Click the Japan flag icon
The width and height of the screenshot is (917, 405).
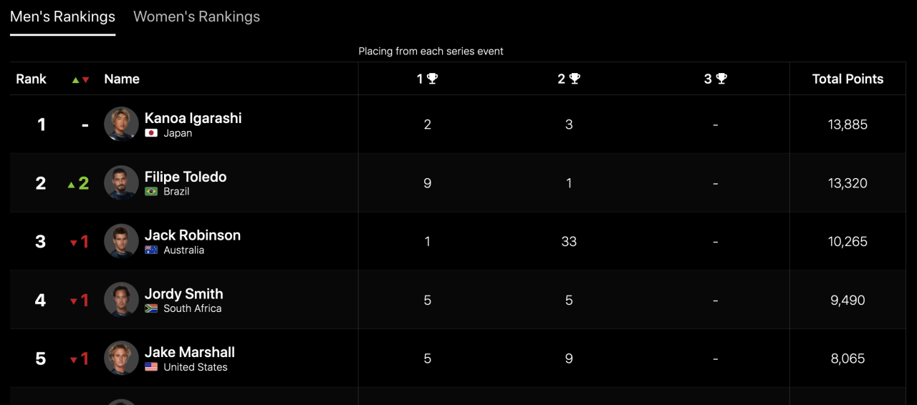[151, 133]
